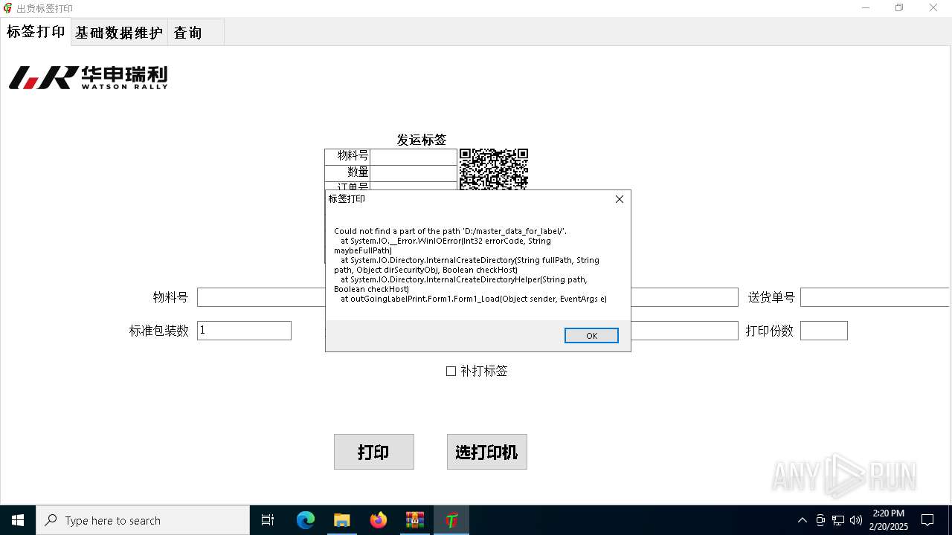Image resolution: width=952 pixels, height=535 pixels.
Task: Click the QR code preview image
Action: coord(494,169)
